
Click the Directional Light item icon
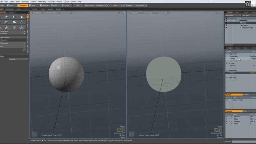241,28
